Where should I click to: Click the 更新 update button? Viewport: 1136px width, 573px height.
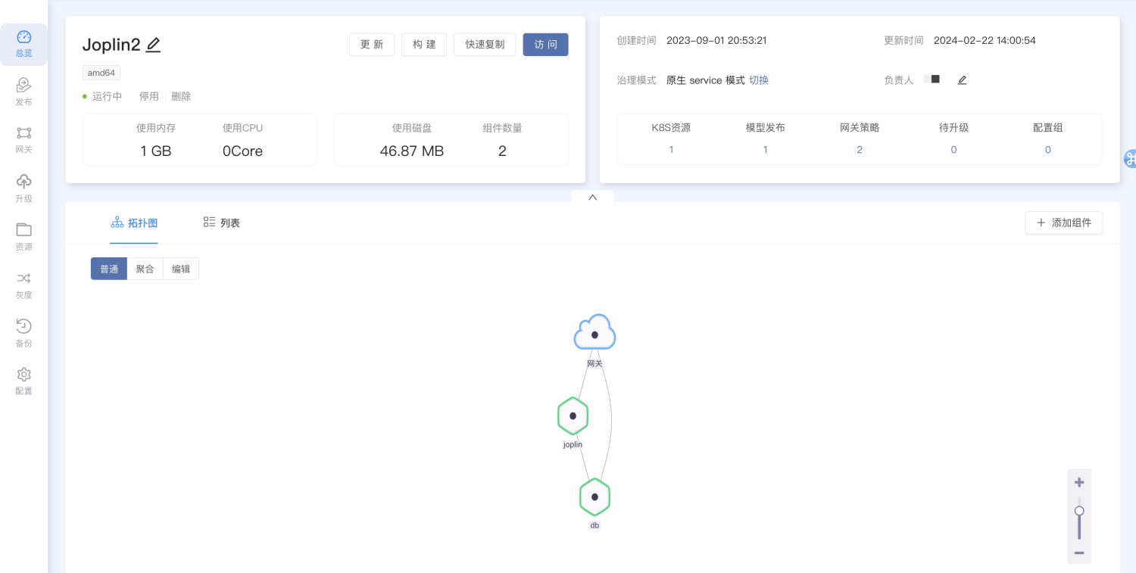pos(372,45)
